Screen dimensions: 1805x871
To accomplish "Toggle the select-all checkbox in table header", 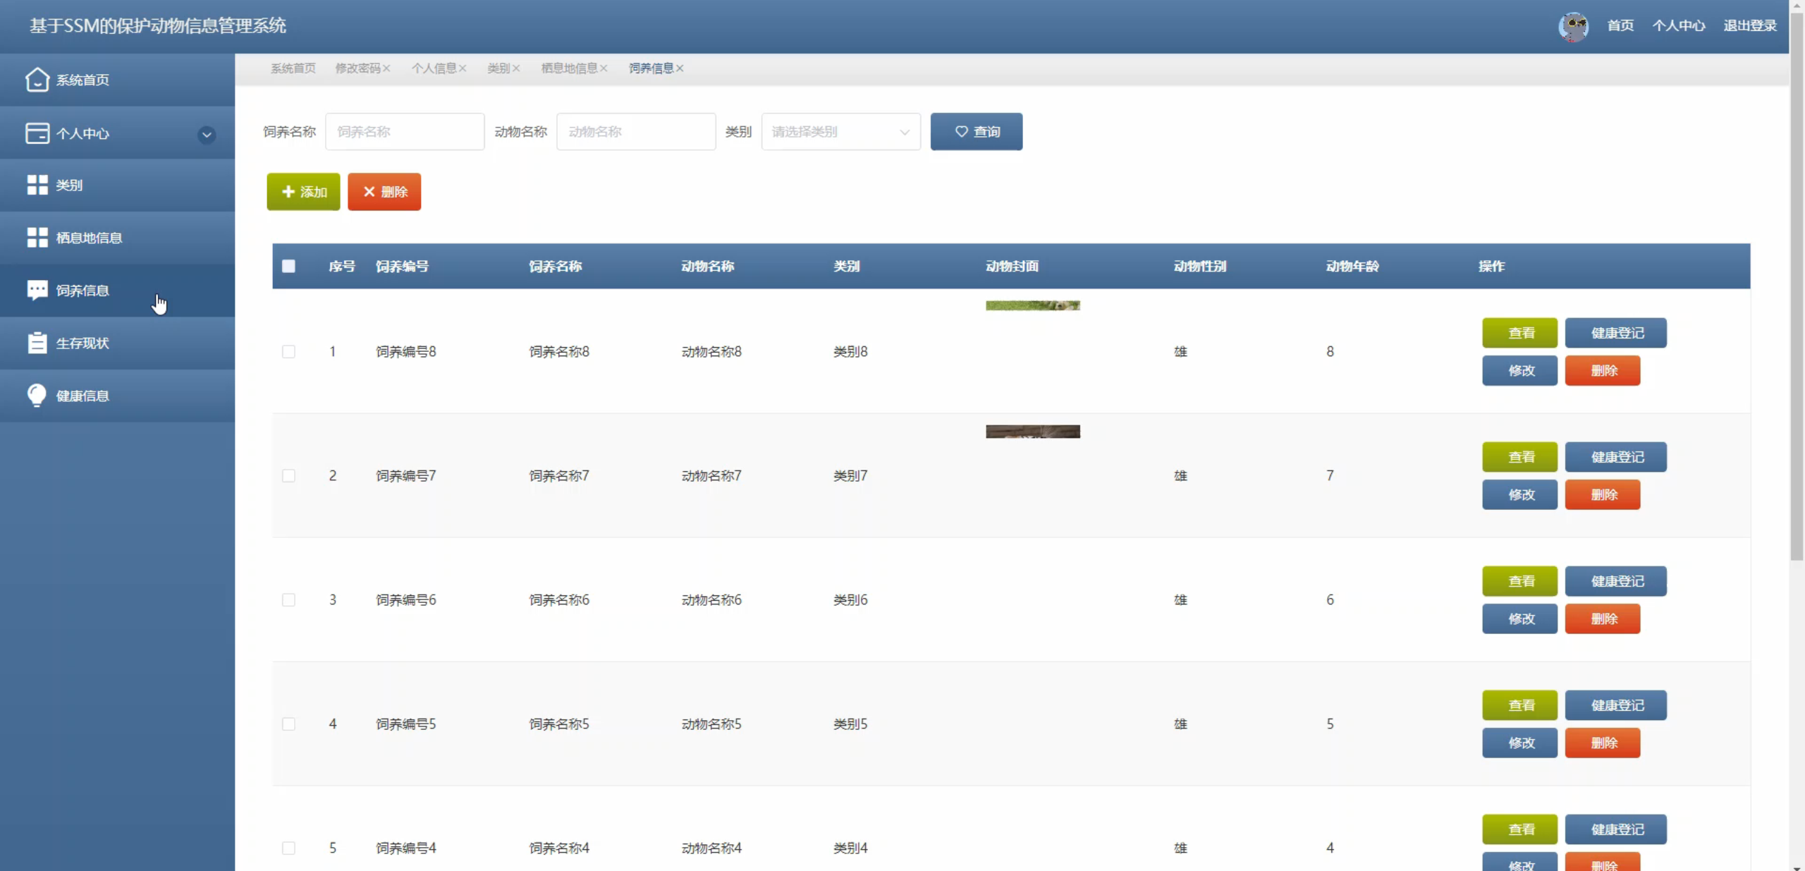I will [x=288, y=266].
